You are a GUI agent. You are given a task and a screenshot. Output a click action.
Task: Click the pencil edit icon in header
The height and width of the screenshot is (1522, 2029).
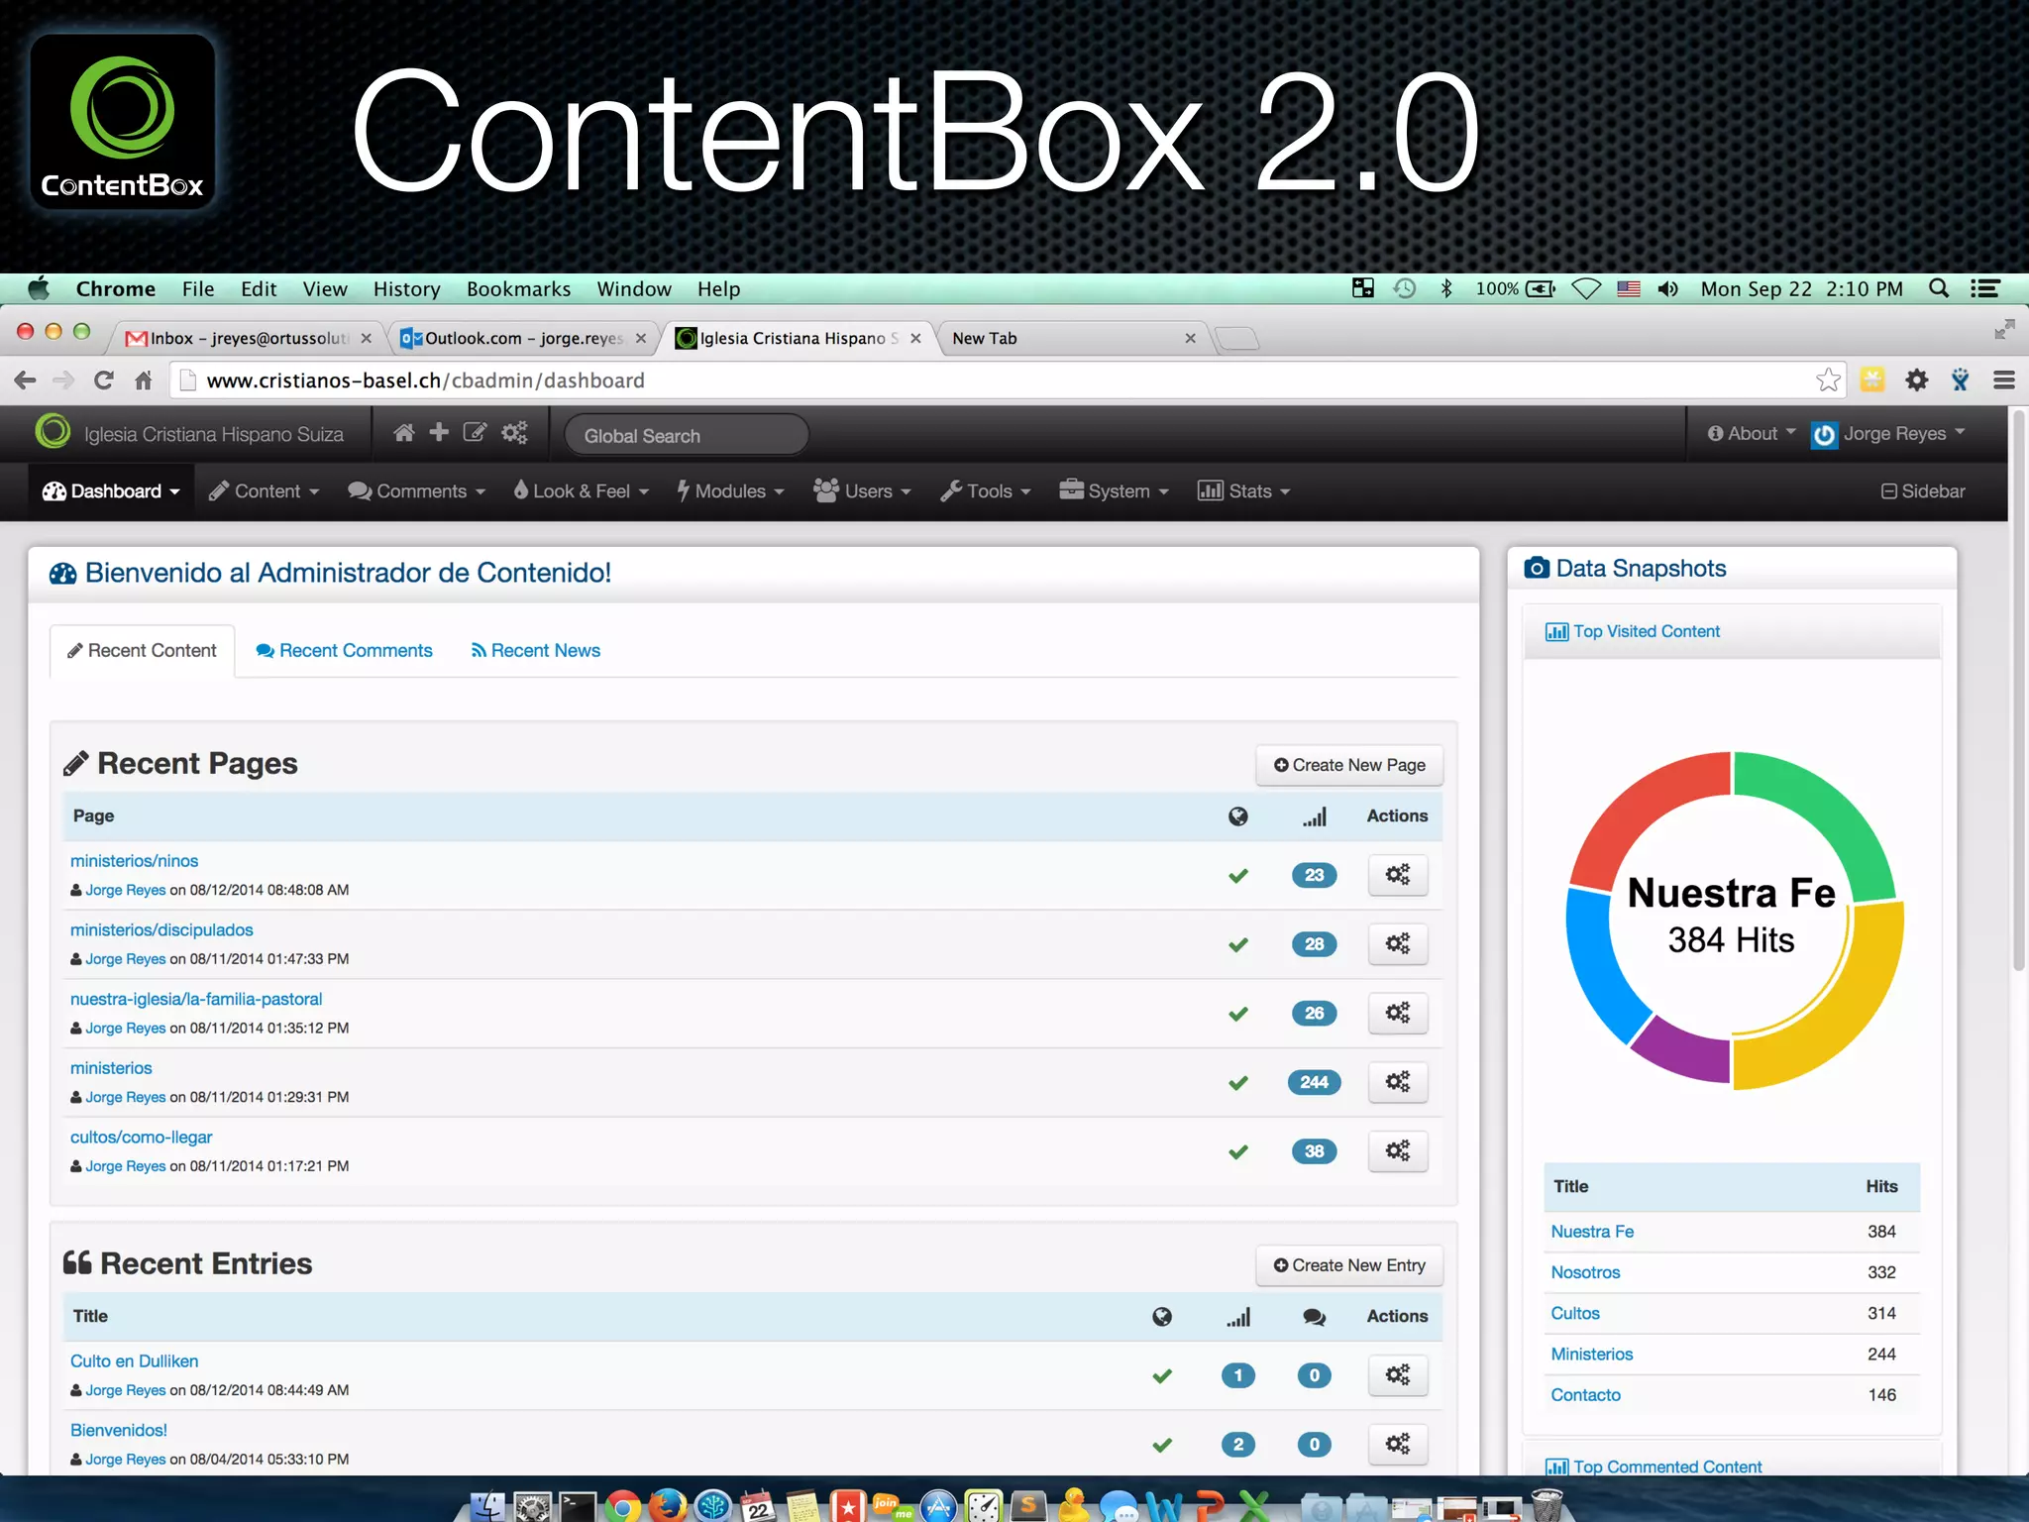pyautogui.click(x=476, y=433)
